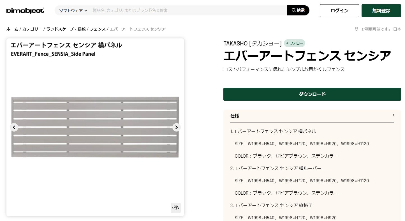Click the で利用可能です。日本 availability text
This screenshot has height=221, width=405.
381,29
